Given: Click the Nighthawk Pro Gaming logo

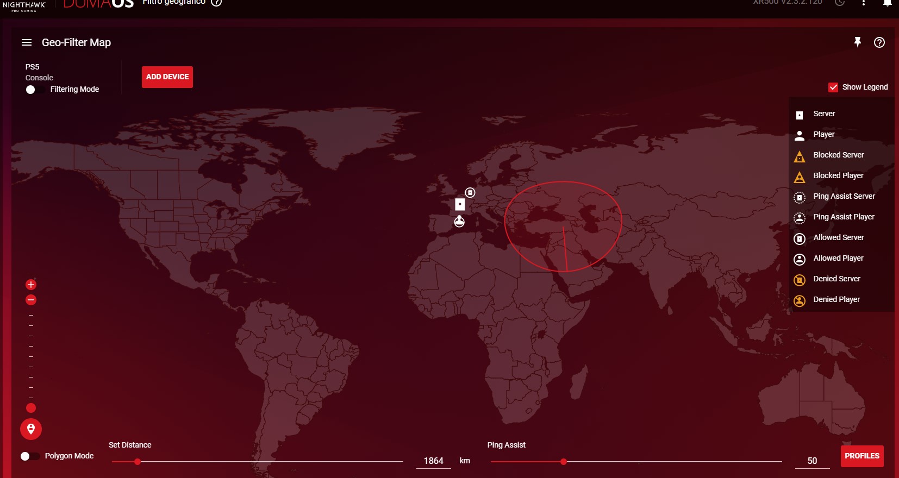Looking at the screenshot, I should (x=24, y=6).
